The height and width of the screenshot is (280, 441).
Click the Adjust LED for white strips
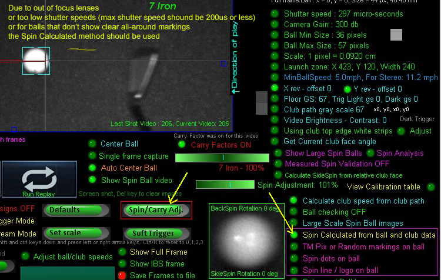[x=402, y=131]
